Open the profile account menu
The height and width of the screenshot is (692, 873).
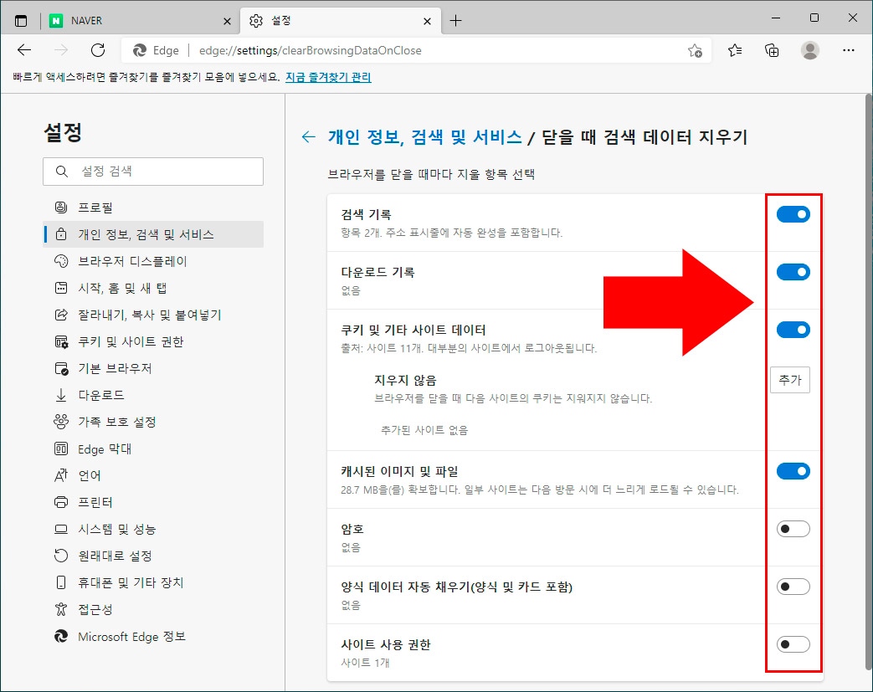[x=809, y=50]
